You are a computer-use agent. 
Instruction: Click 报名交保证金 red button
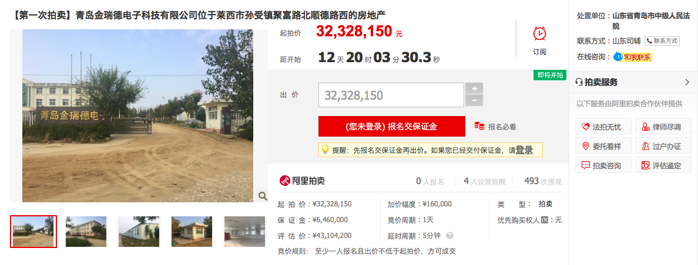392,127
